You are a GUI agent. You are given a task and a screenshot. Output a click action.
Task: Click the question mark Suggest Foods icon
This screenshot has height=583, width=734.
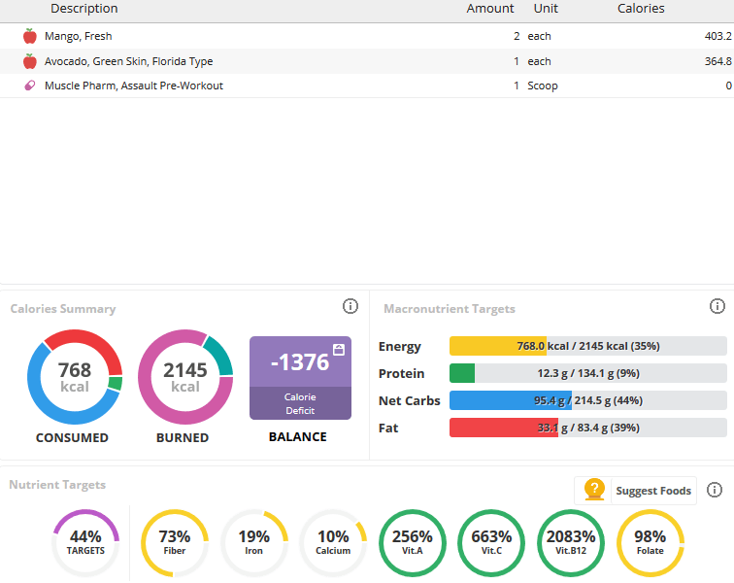point(595,491)
